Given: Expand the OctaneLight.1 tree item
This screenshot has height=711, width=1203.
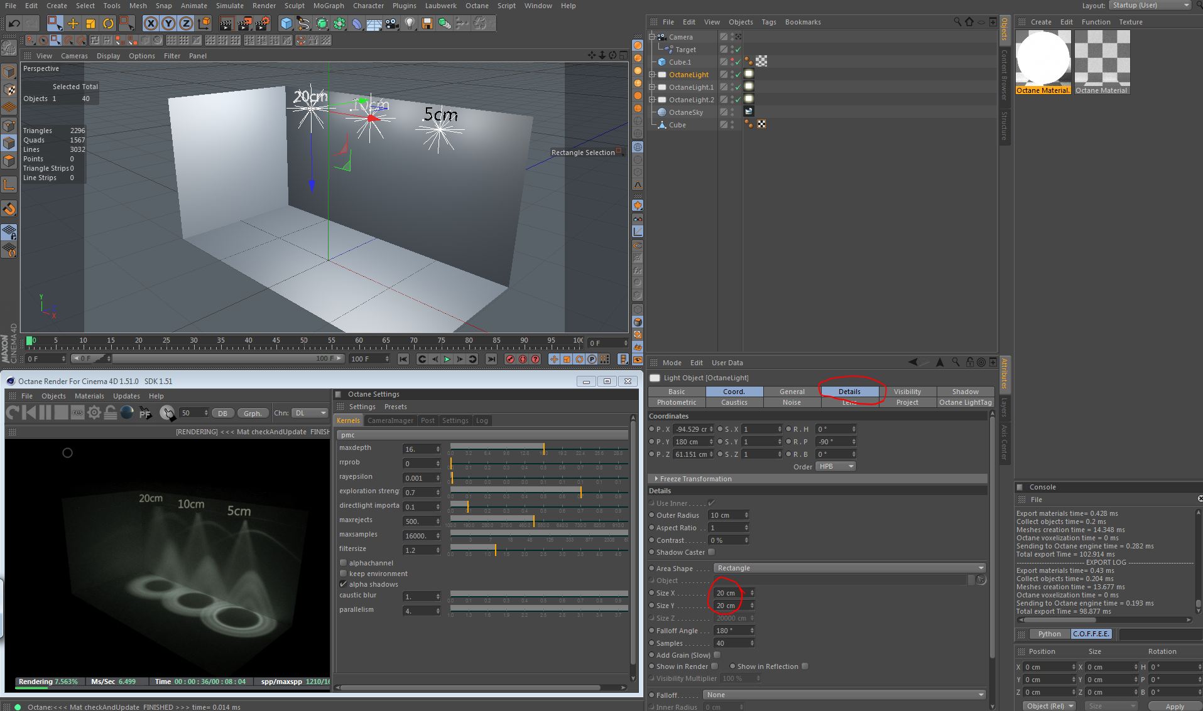Looking at the screenshot, I should [652, 87].
